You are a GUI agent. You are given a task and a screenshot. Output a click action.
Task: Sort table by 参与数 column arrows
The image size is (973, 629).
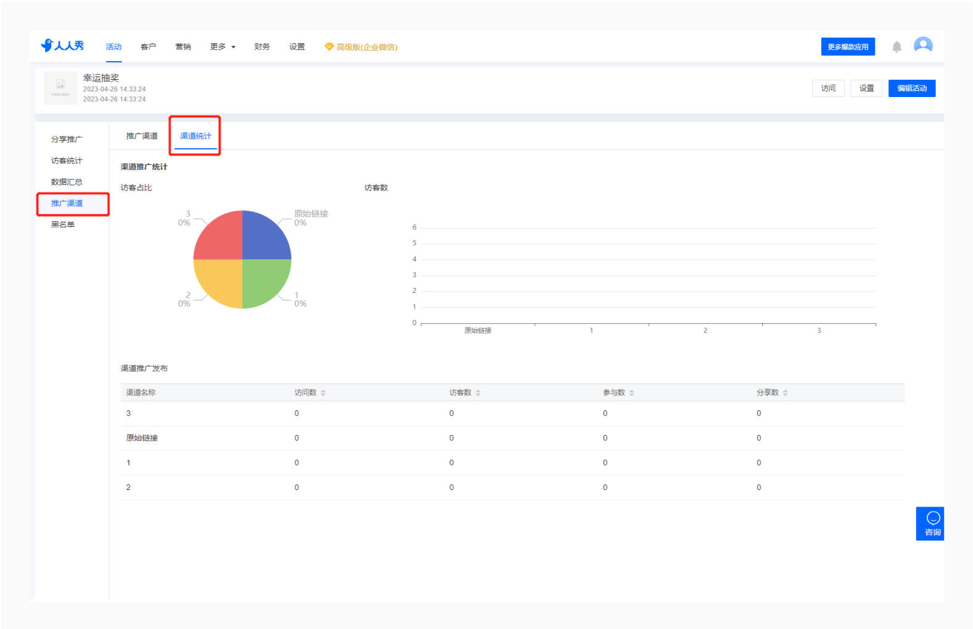coord(631,393)
